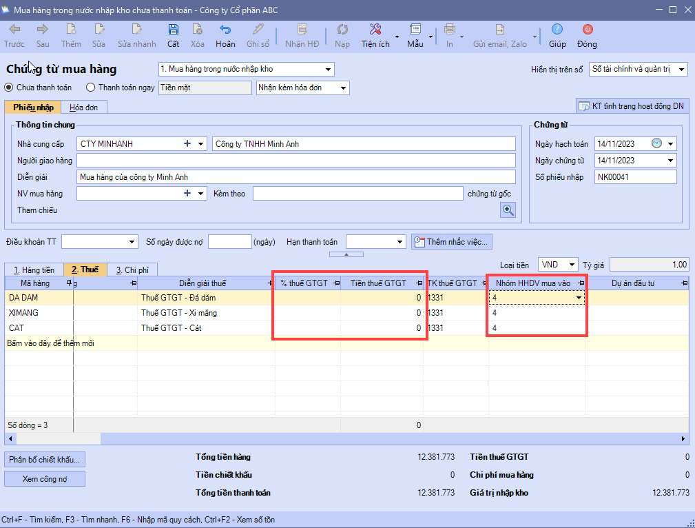
Task: Click the Xóa delete icon
Action: click(198, 30)
